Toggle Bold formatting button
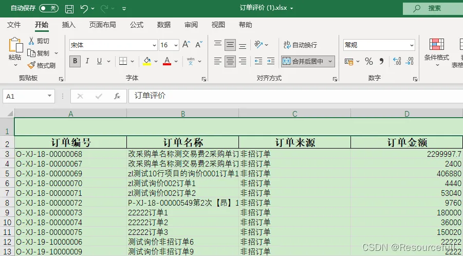Image resolution: width=463 pixels, height=256 pixels. (75, 61)
